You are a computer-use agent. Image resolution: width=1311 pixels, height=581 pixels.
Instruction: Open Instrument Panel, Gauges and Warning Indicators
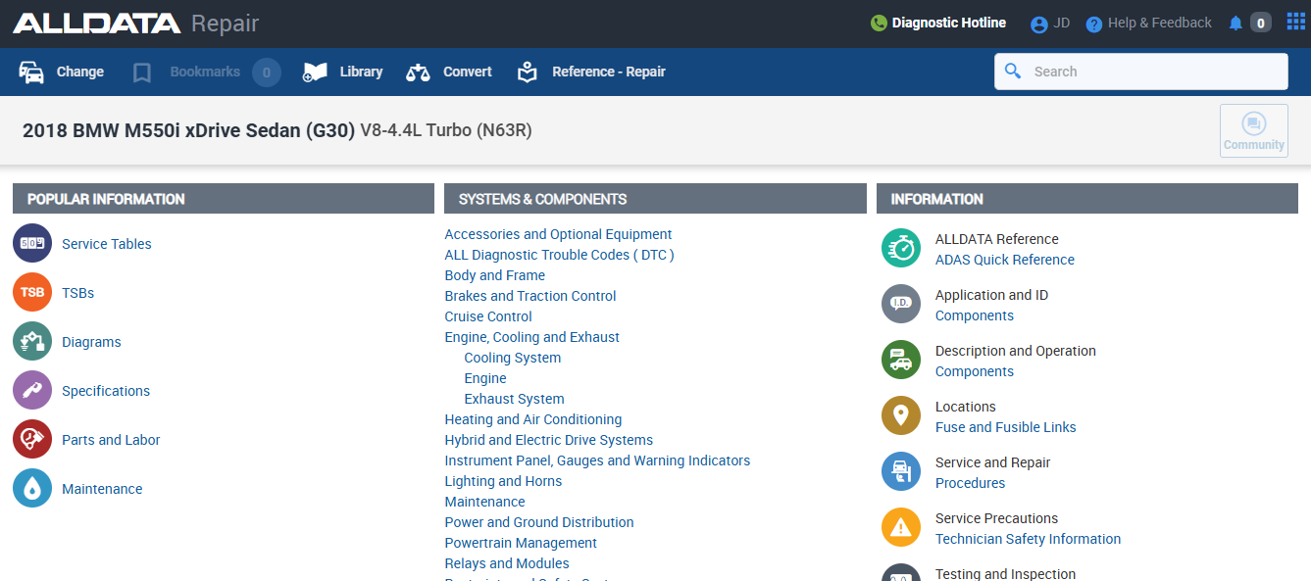(597, 460)
